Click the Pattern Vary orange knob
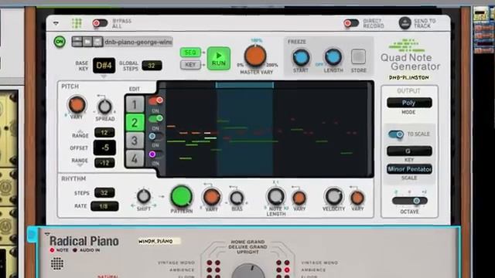 tap(211, 197)
